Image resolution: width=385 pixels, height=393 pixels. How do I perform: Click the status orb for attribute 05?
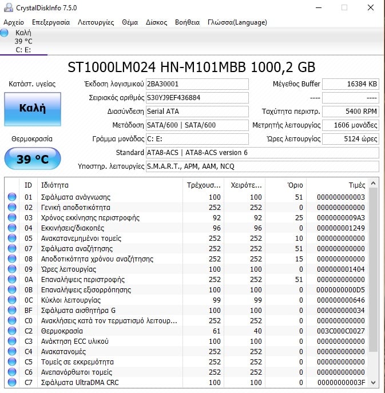point(12,238)
